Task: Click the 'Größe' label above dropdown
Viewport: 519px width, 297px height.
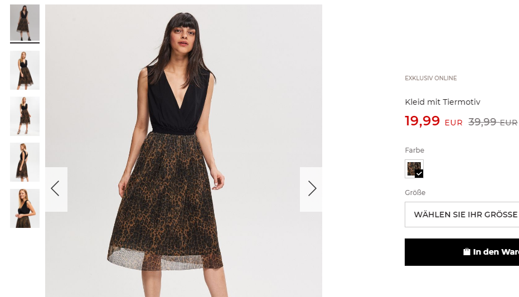Action: click(x=415, y=192)
